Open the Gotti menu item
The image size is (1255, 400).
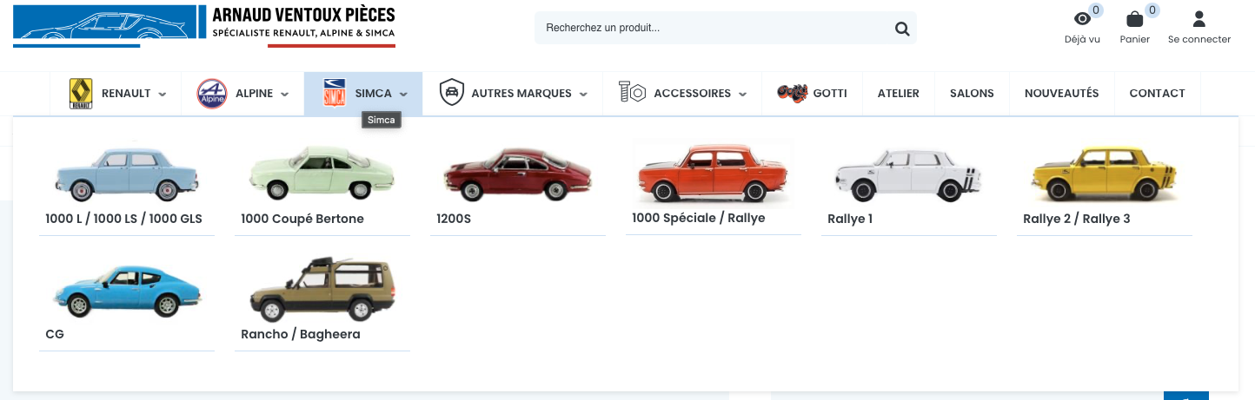[812, 94]
